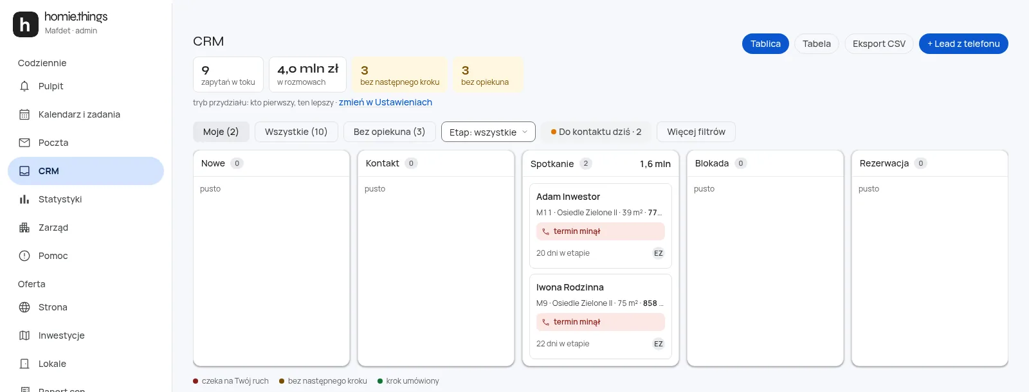Click + Lead z telefonu button
Viewport: 1029px width, 392px height.
[963, 44]
